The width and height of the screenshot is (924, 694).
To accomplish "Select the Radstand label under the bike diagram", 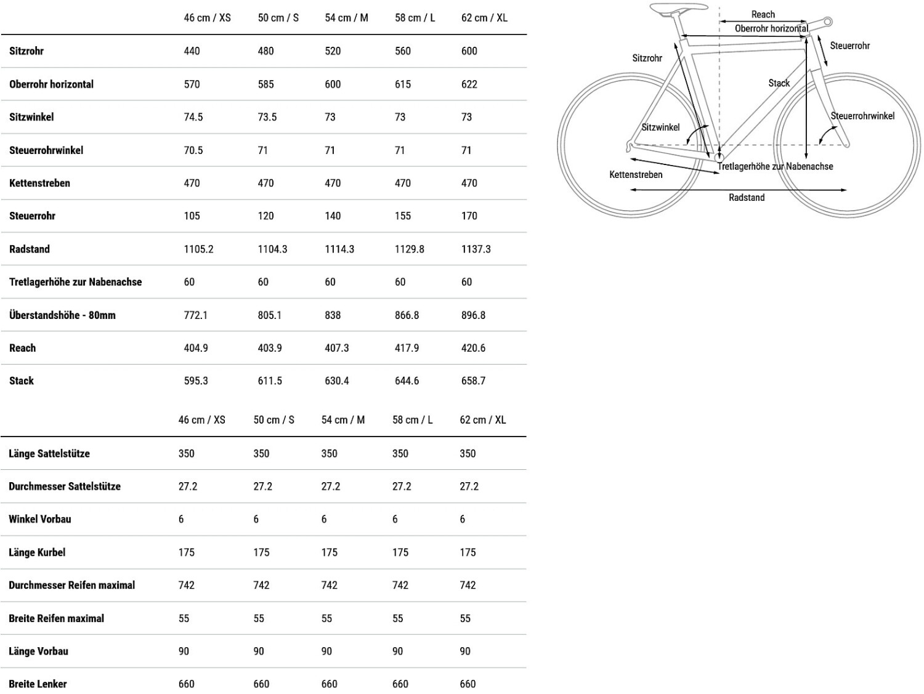I will 747,198.
